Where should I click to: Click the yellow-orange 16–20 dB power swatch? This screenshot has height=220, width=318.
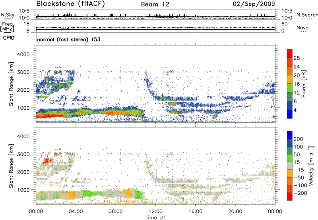290,79
